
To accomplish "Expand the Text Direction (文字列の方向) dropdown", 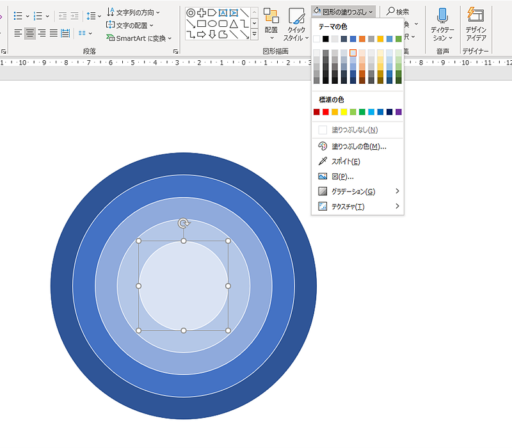I will point(134,12).
